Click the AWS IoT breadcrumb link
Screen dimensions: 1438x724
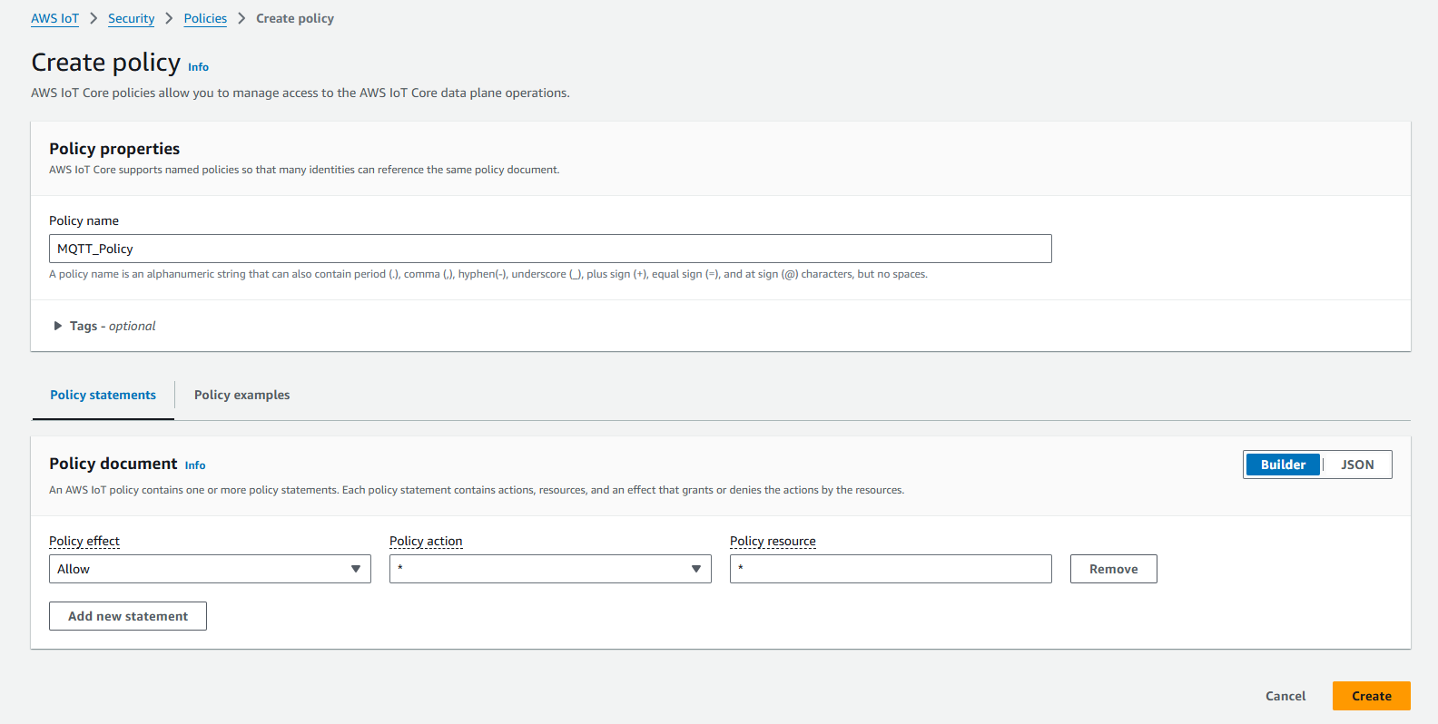54,18
